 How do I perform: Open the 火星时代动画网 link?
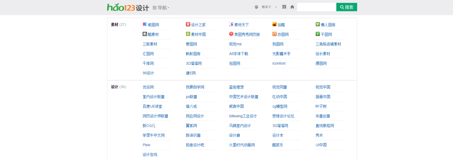coord(242,145)
